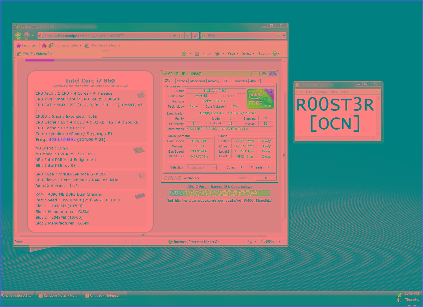Click the CPU chip icon beside CPU Arch
This screenshot has height=307, width=423.
coord(141,95)
